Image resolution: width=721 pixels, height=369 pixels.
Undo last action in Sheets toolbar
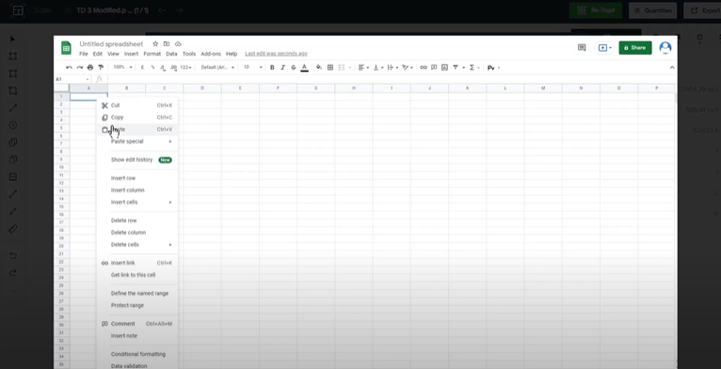tap(69, 67)
